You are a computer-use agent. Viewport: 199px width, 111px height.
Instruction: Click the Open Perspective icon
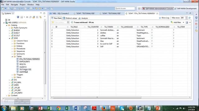139,9
